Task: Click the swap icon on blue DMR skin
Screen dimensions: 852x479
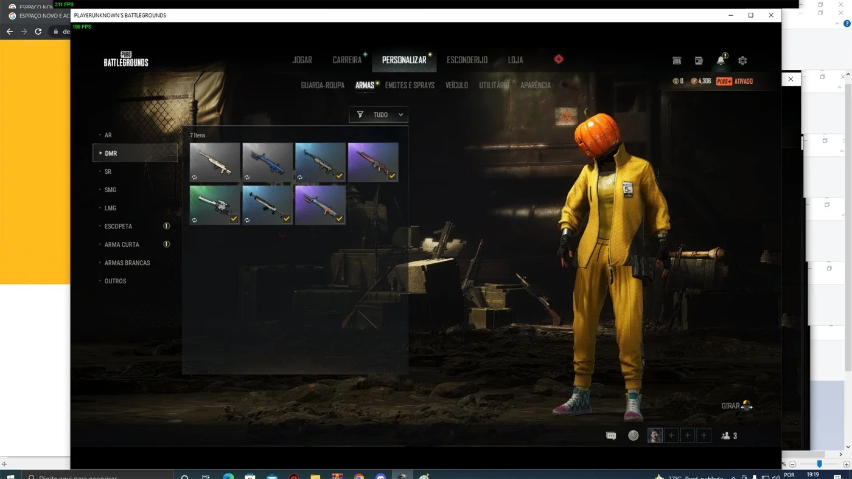Action: (247, 177)
